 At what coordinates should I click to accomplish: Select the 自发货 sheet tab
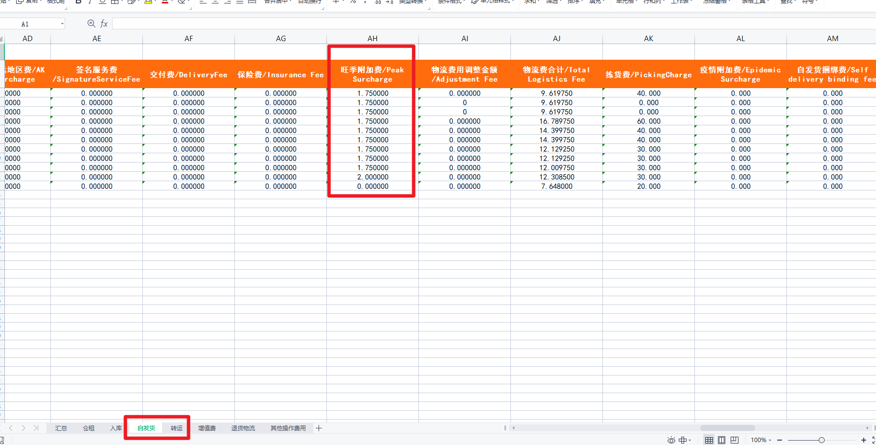click(146, 428)
